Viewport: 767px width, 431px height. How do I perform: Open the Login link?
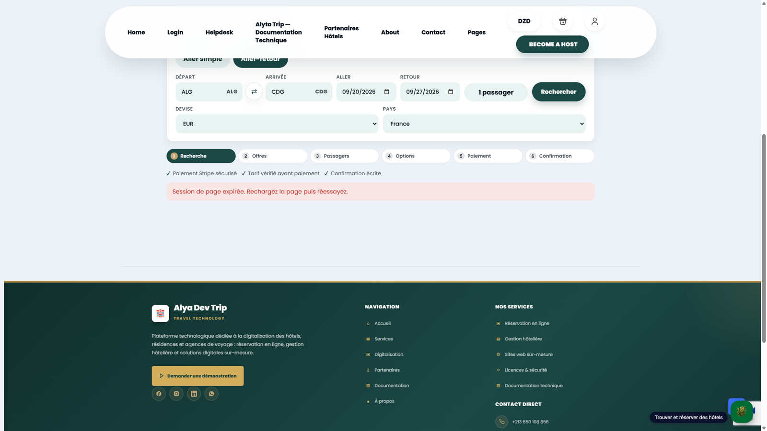[x=175, y=32]
